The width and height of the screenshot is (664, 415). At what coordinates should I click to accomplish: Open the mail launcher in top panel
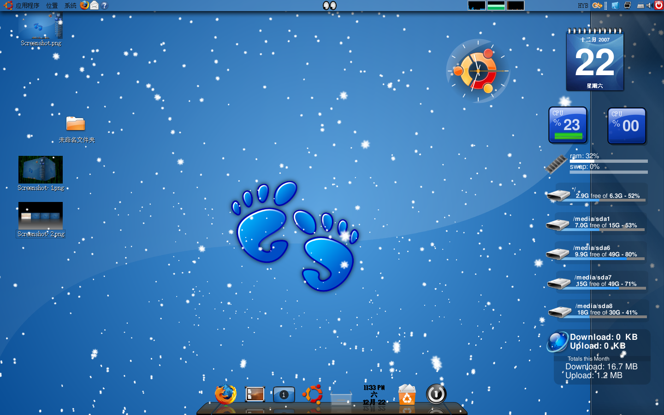pyautogui.click(x=95, y=5)
